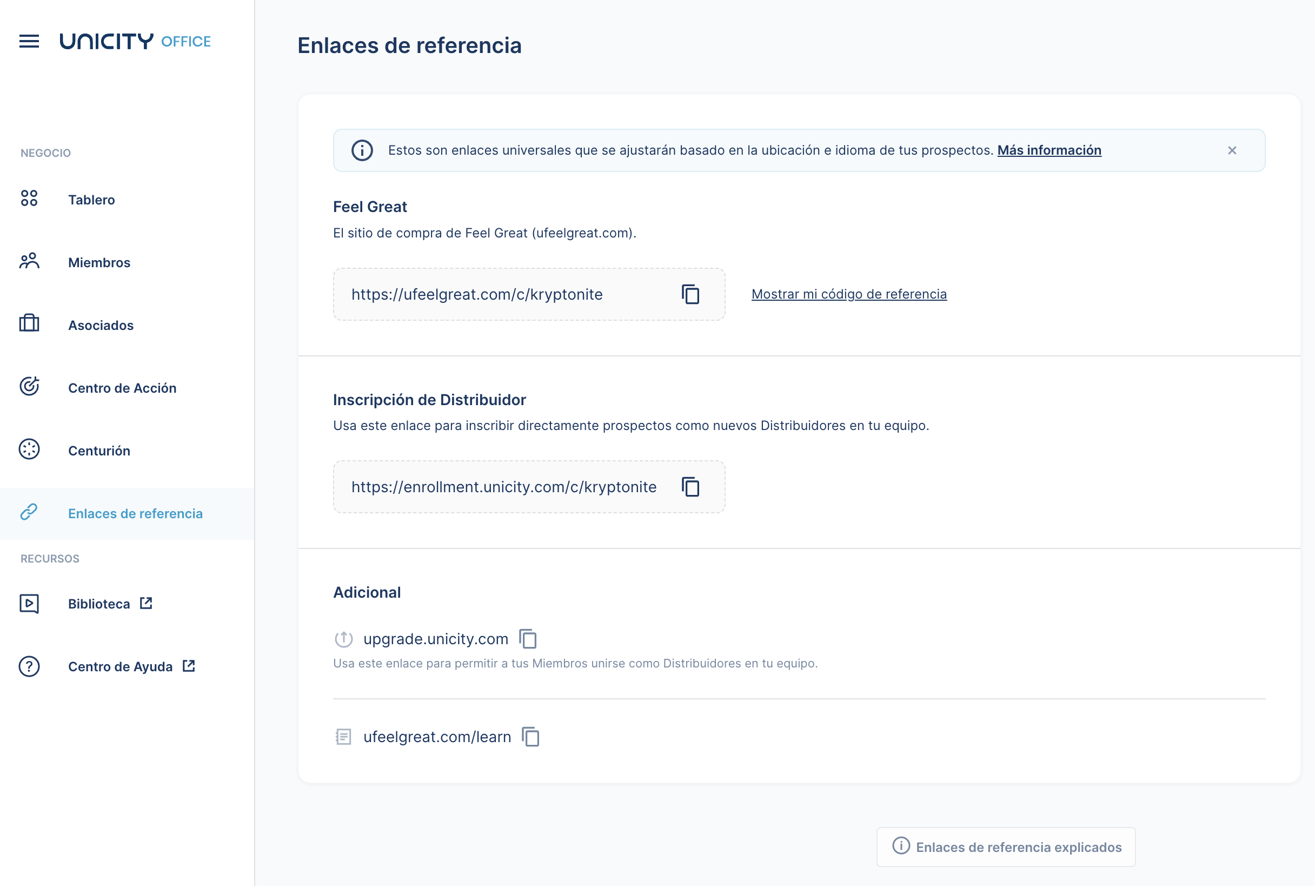Click the info icon in Enlaces explicados button
The width and height of the screenshot is (1315, 886).
(901, 846)
